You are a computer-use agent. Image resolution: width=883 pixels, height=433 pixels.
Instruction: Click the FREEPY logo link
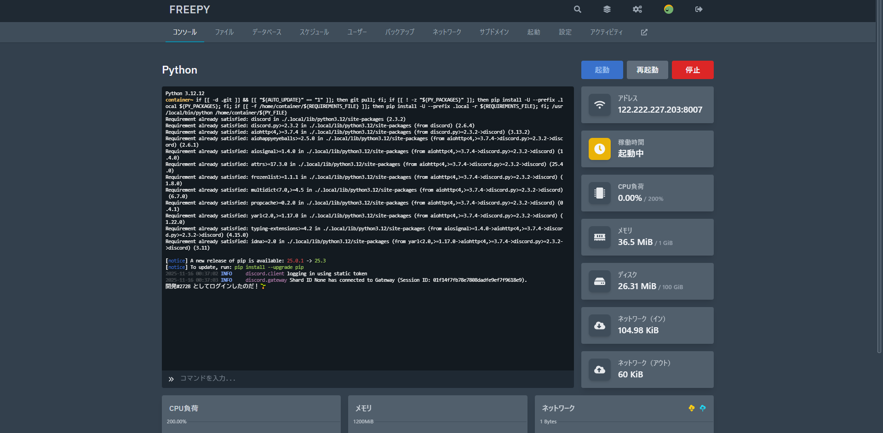pyautogui.click(x=189, y=10)
